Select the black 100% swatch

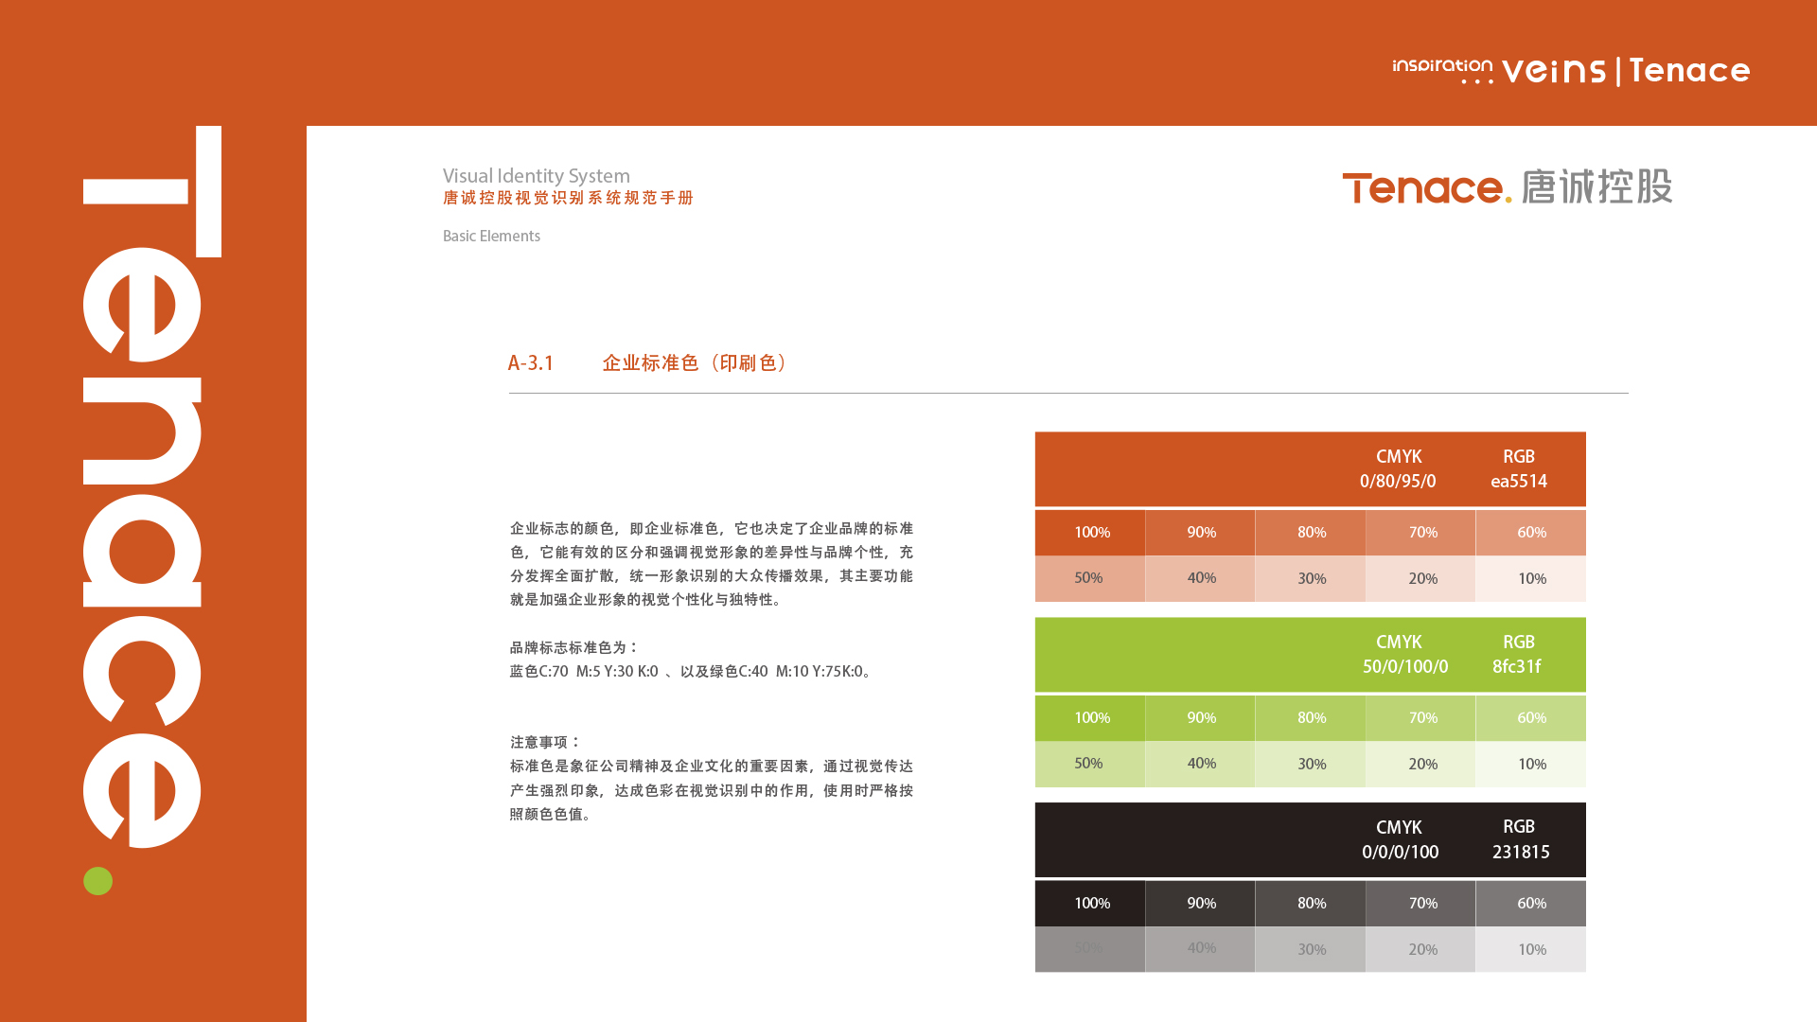1090,904
